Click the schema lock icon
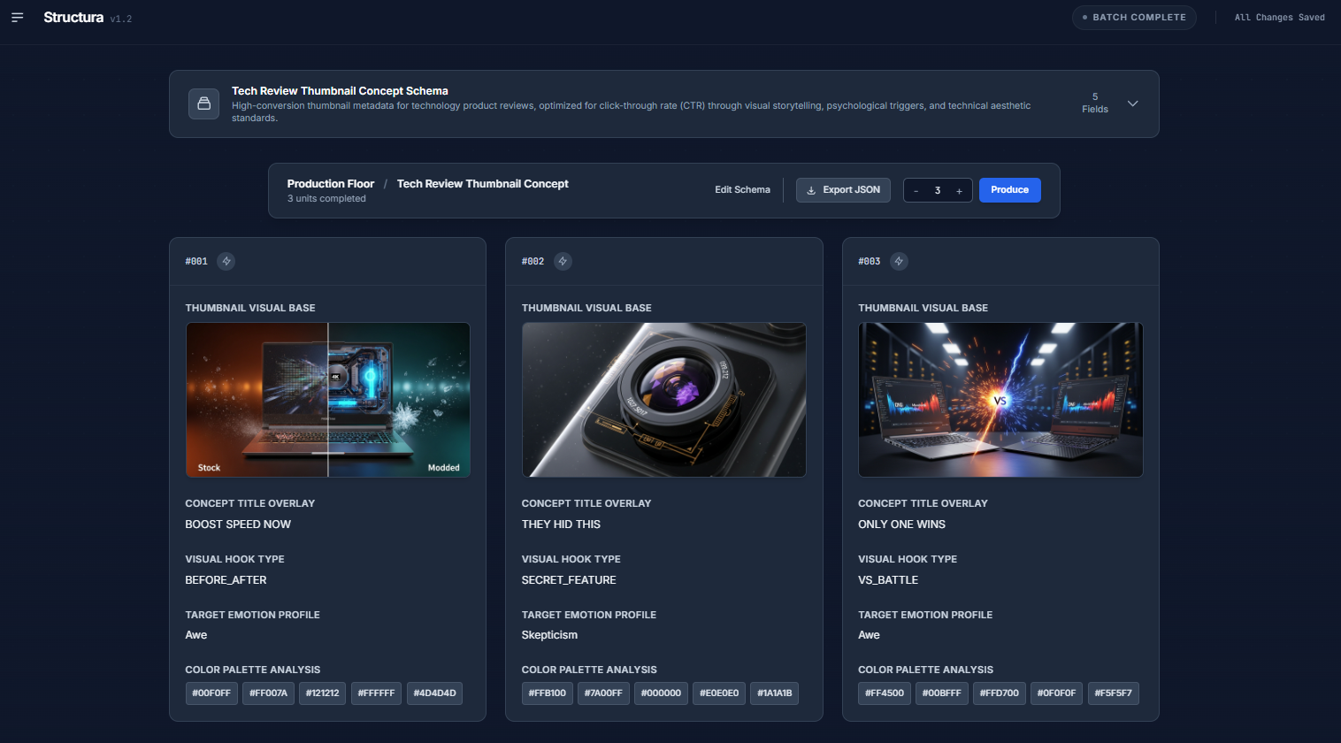Screen dimensions: 1341x743 203,103
